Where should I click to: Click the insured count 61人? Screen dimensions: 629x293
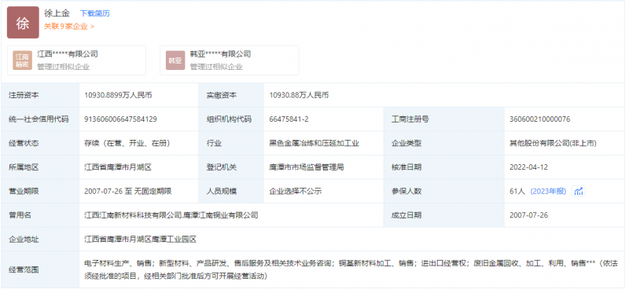(x=517, y=192)
